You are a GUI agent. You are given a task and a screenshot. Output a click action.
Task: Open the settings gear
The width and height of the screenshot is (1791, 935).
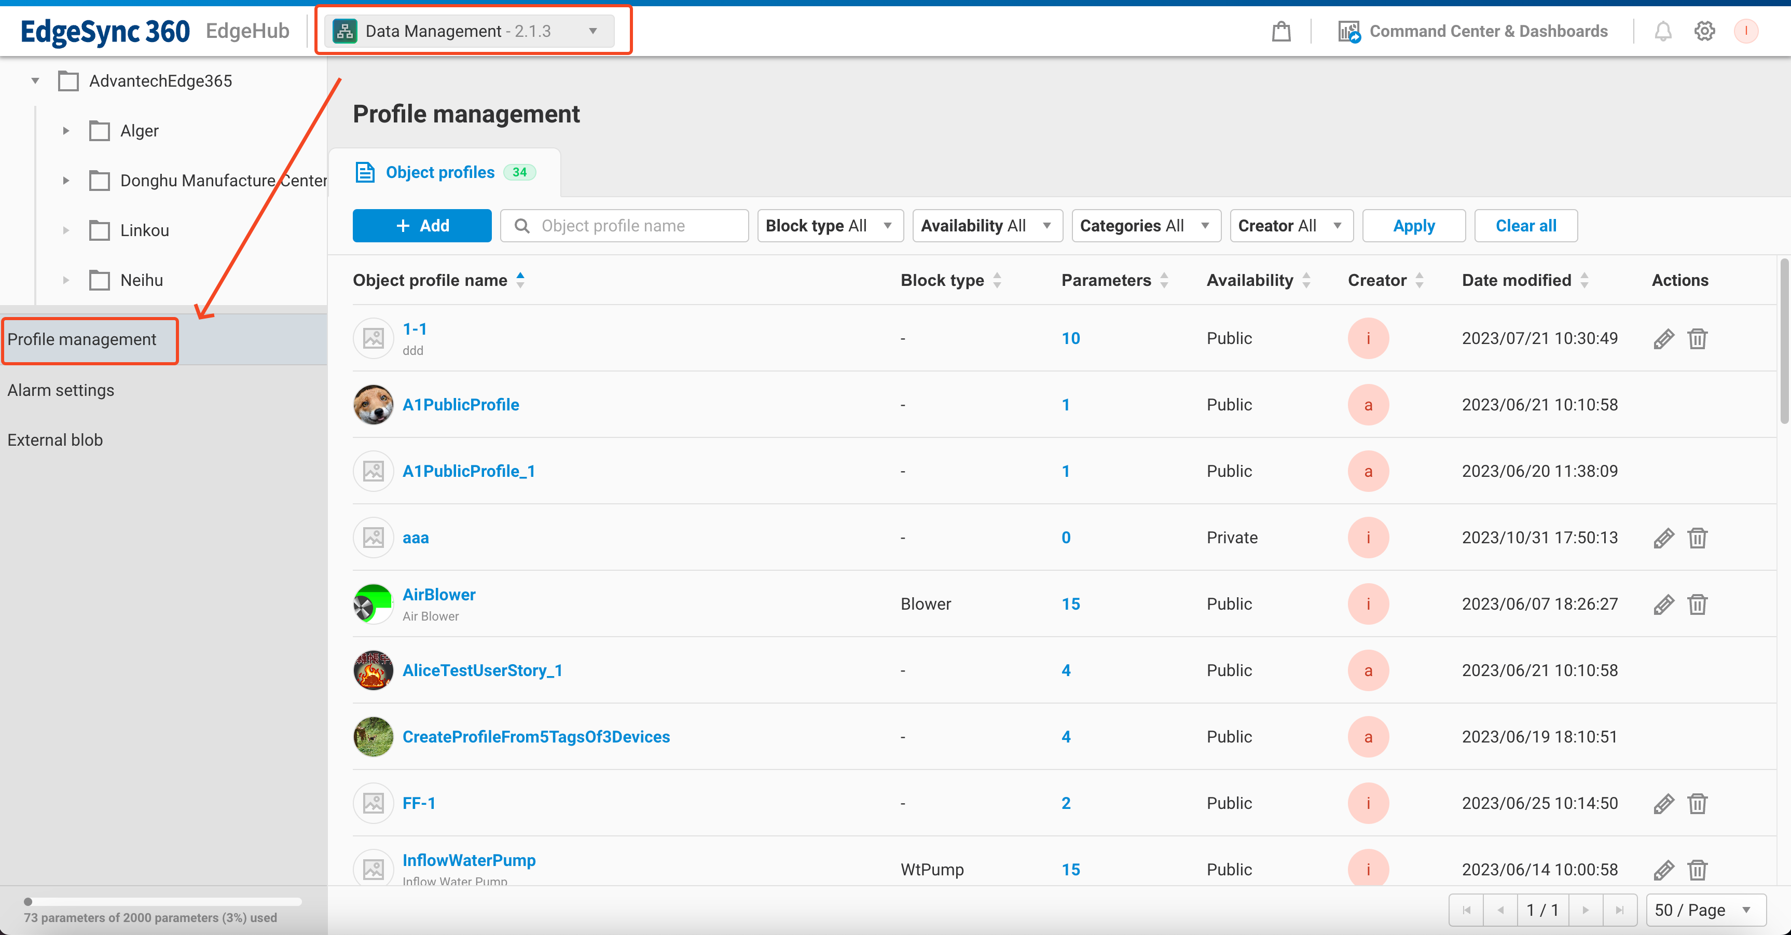1704,31
